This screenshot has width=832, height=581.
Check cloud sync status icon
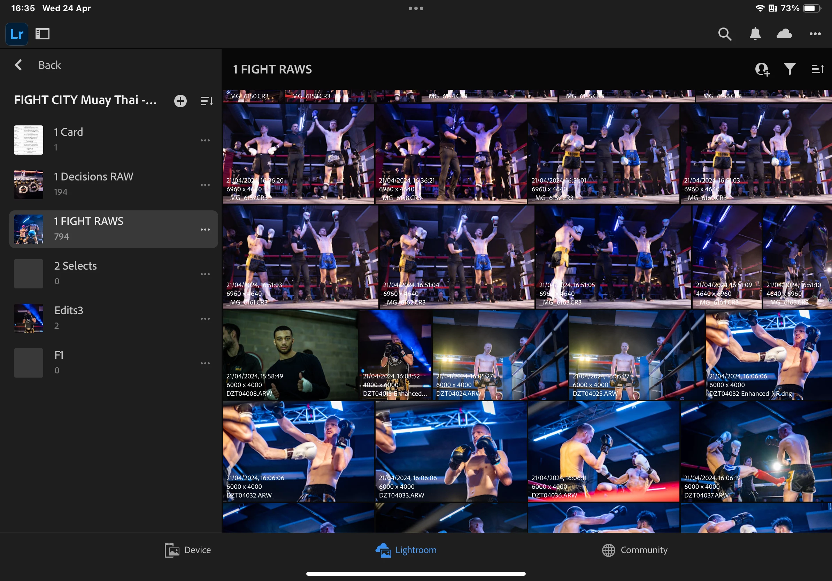pyautogui.click(x=784, y=34)
